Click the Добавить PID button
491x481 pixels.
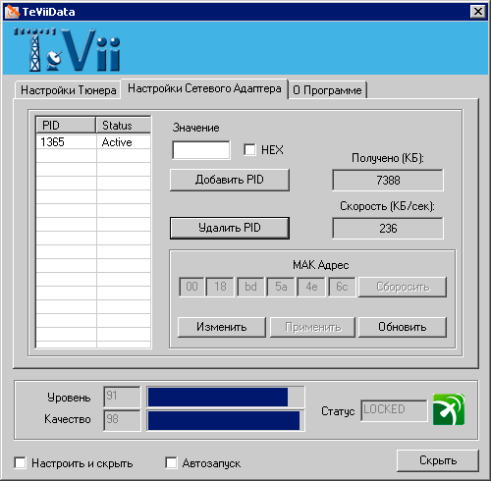pos(230,180)
